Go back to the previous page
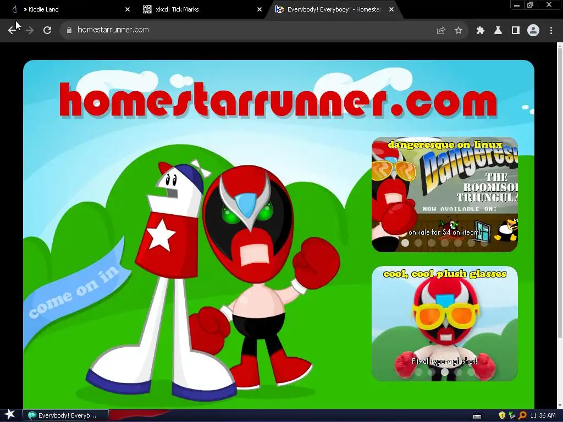 [x=12, y=30]
